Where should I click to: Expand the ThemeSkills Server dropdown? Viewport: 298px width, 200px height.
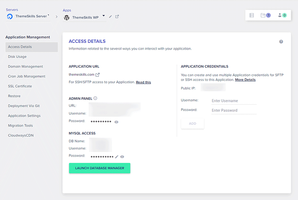(48, 15)
